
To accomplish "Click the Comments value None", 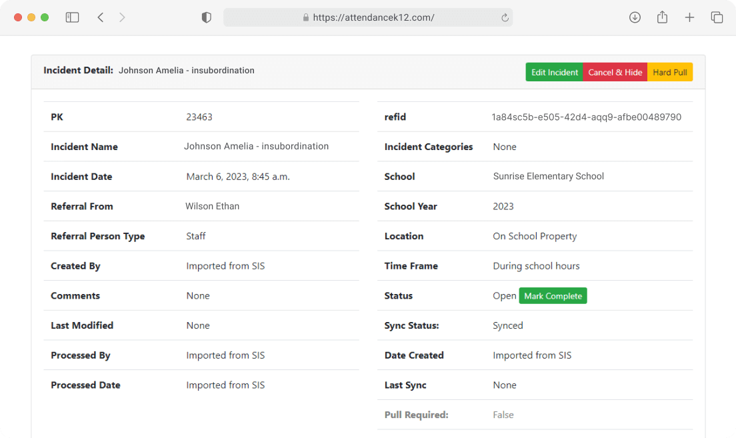I will pos(197,296).
